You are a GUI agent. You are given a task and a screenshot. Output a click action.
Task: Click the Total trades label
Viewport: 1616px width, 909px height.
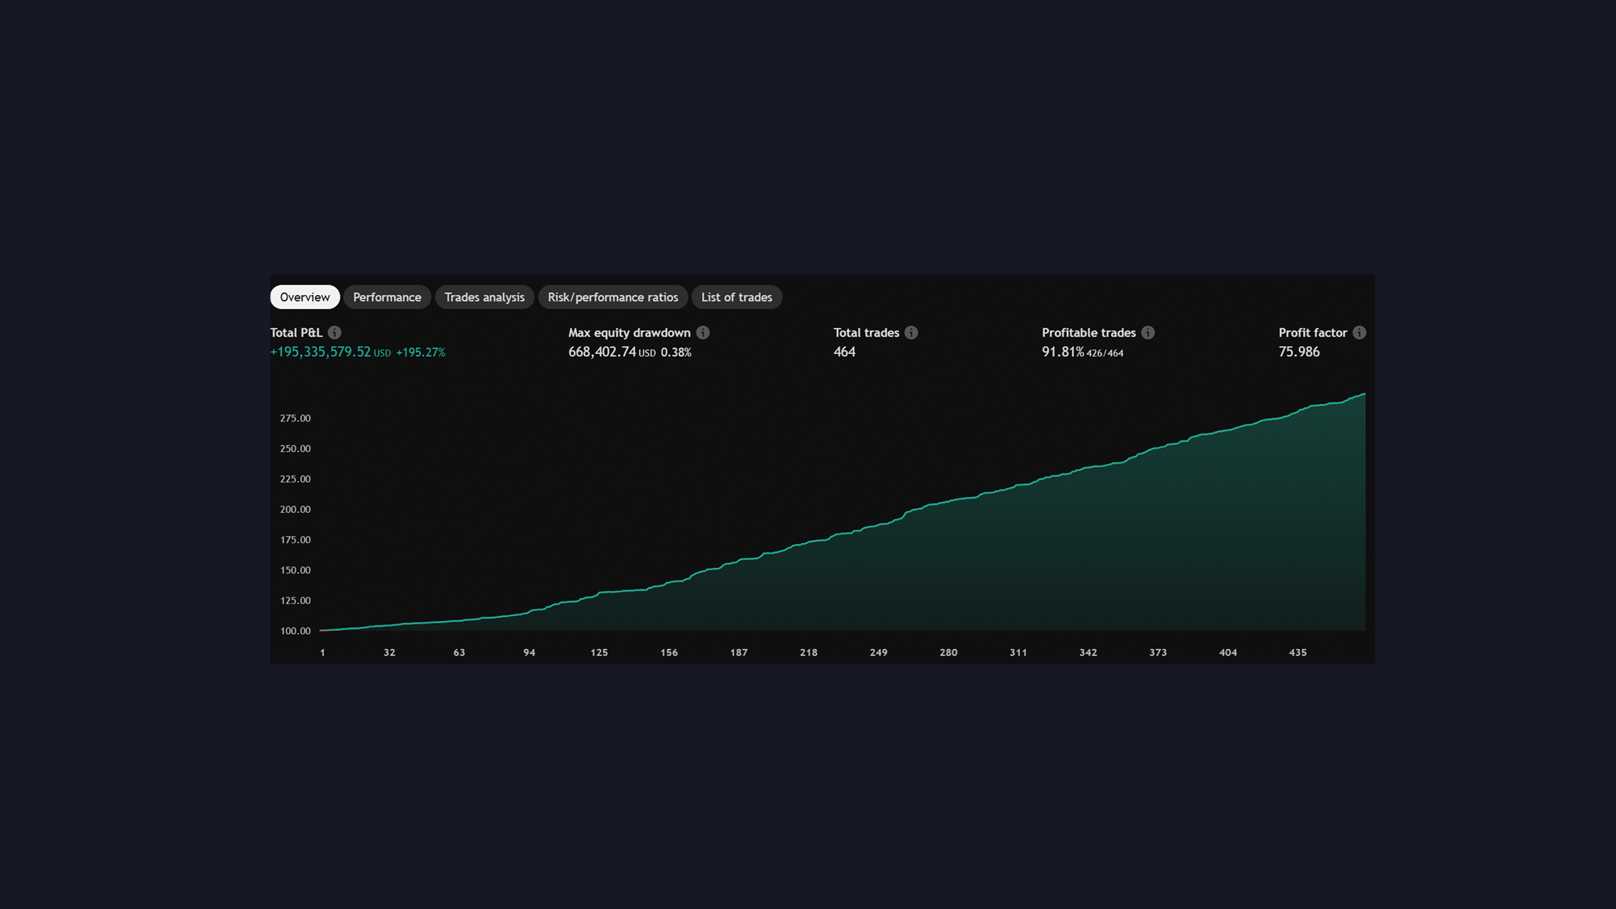867,333
